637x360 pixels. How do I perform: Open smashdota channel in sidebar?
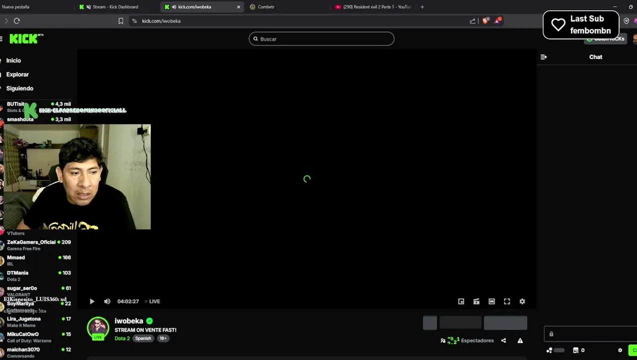coord(36,119)
